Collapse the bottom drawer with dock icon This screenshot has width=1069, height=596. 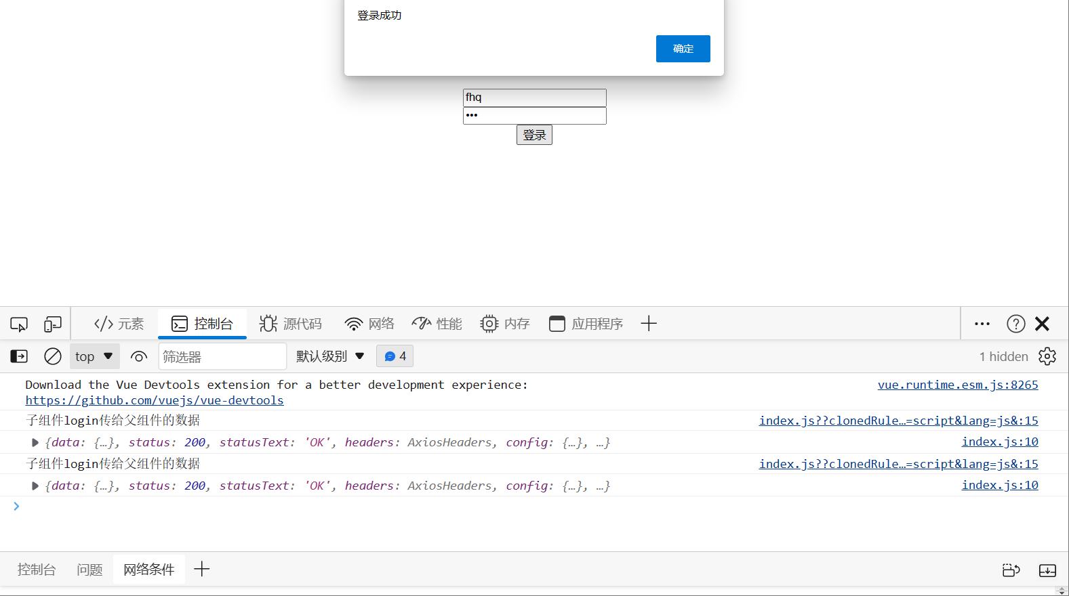click(x=1047, y=570)
